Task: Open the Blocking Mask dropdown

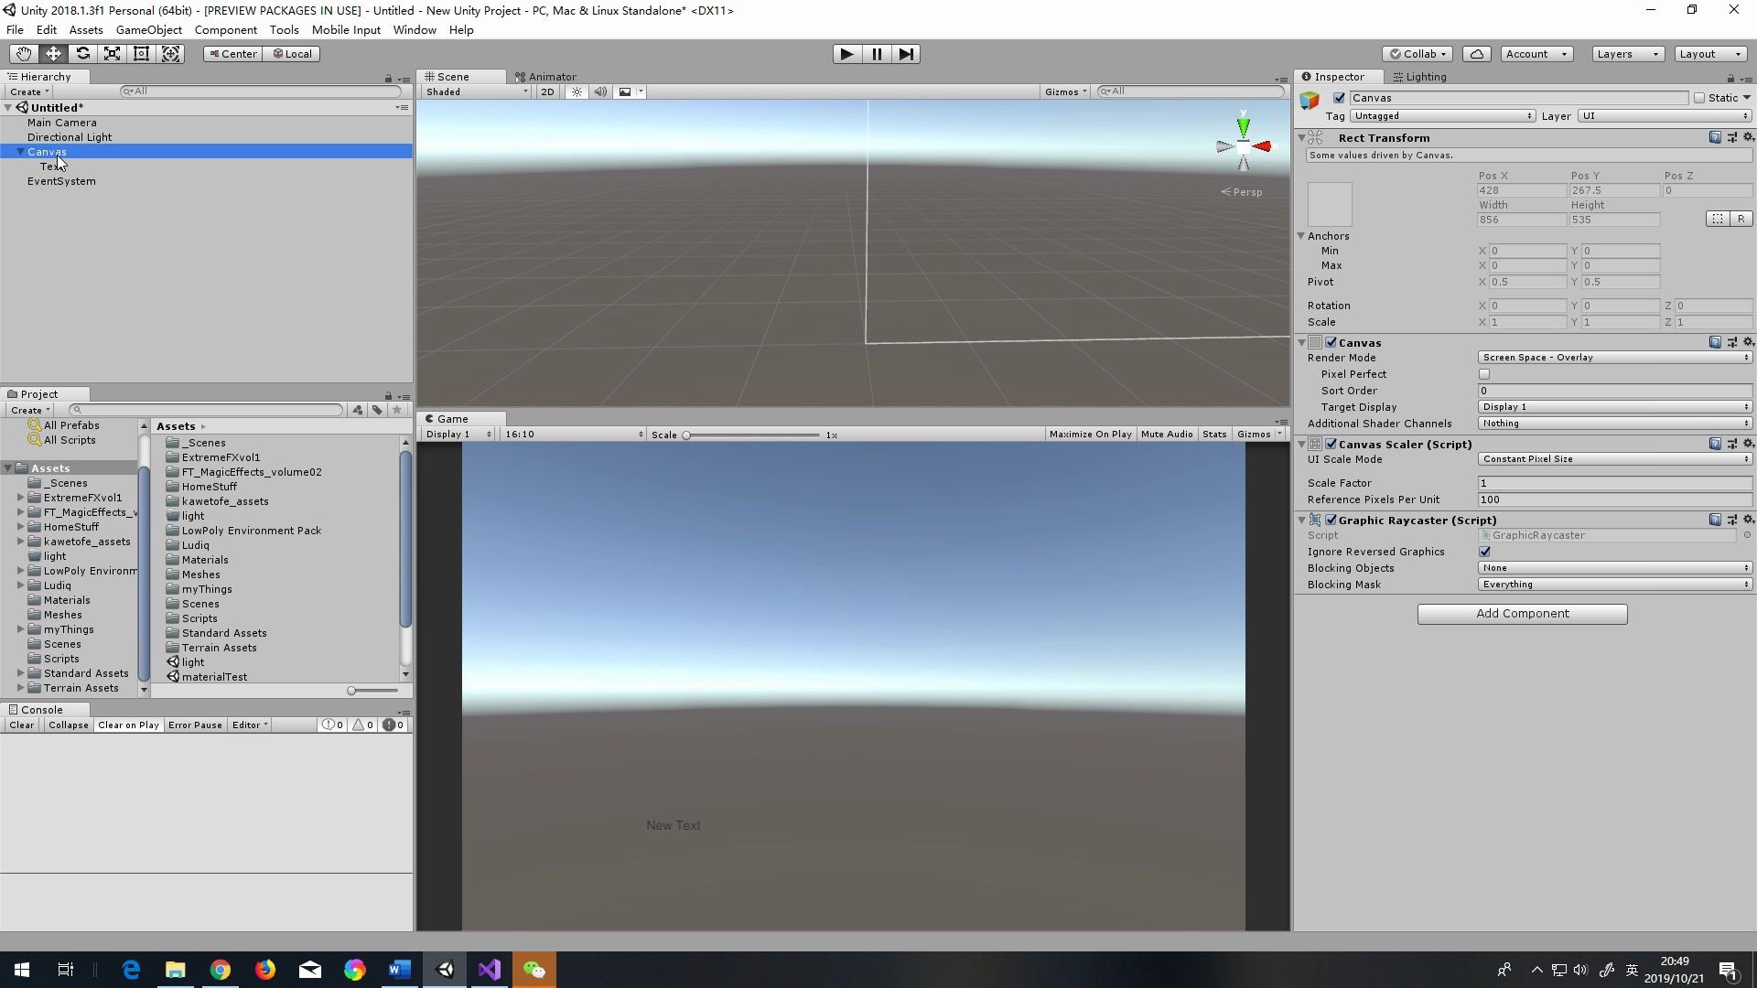Action: pyautogui.click(x=1613, y=584)
